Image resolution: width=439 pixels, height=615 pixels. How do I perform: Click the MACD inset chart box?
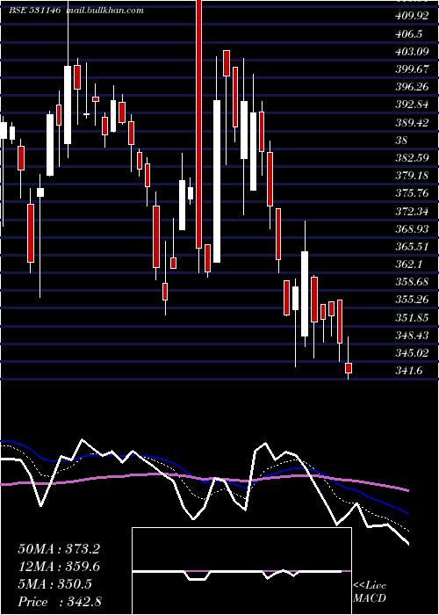(x=241, y=571)
